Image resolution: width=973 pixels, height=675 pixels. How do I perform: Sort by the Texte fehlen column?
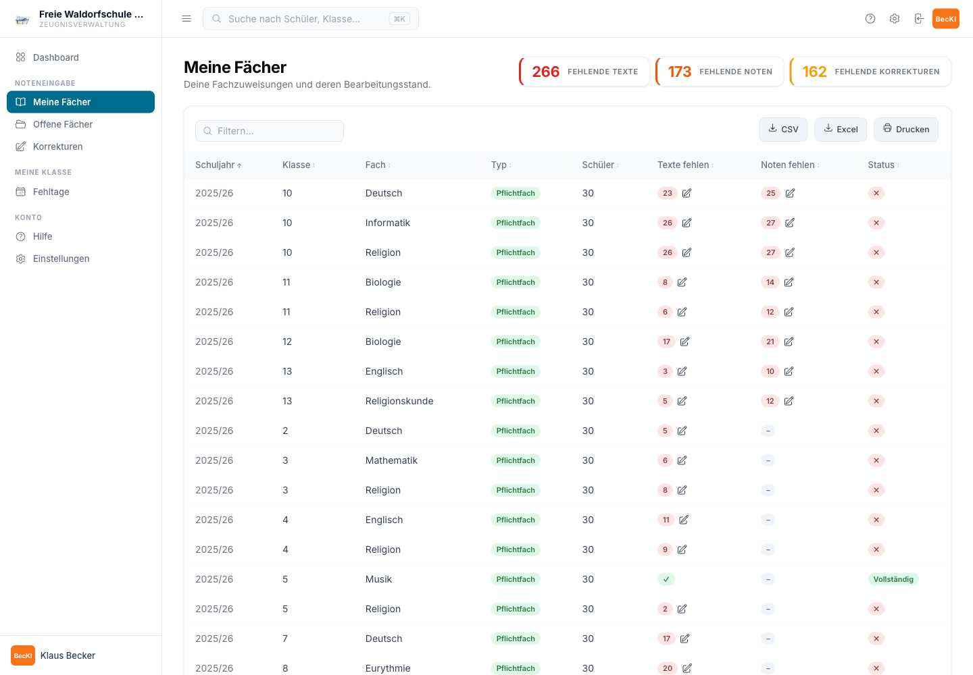(686, 165)
